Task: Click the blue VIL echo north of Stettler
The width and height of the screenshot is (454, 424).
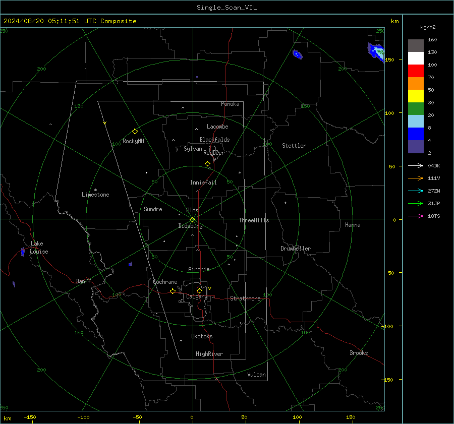Action: pos(297,54)
